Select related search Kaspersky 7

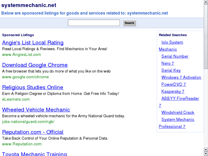coord(173,92)
